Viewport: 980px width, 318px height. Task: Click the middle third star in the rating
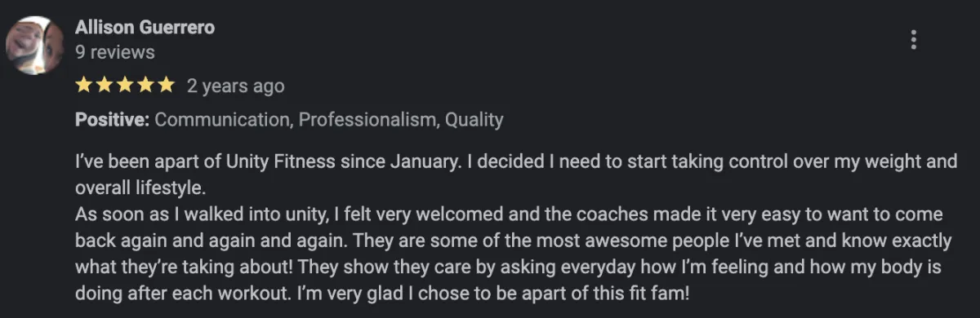125,85
